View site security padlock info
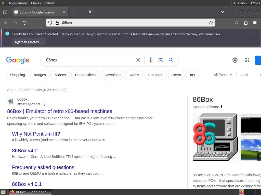 pos(57,23)
